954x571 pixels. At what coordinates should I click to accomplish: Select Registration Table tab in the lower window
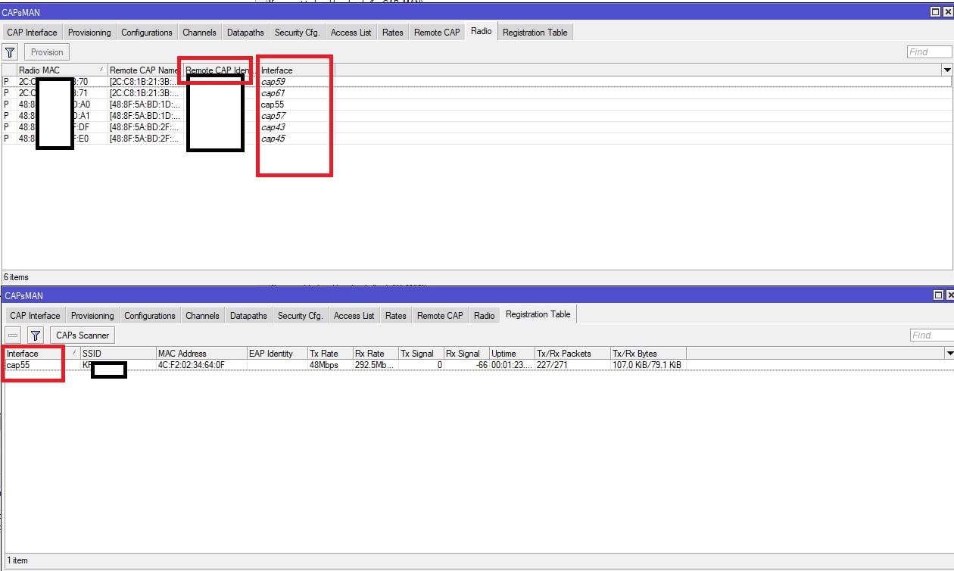tap(538, 314)
